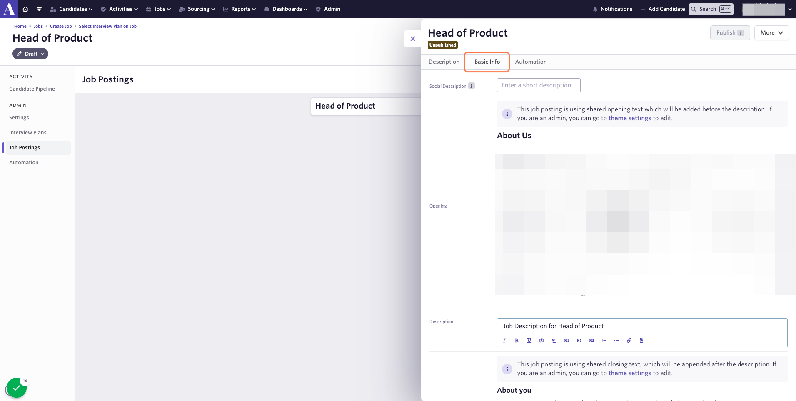Open the Draft status dropdown

coord(30,54)
